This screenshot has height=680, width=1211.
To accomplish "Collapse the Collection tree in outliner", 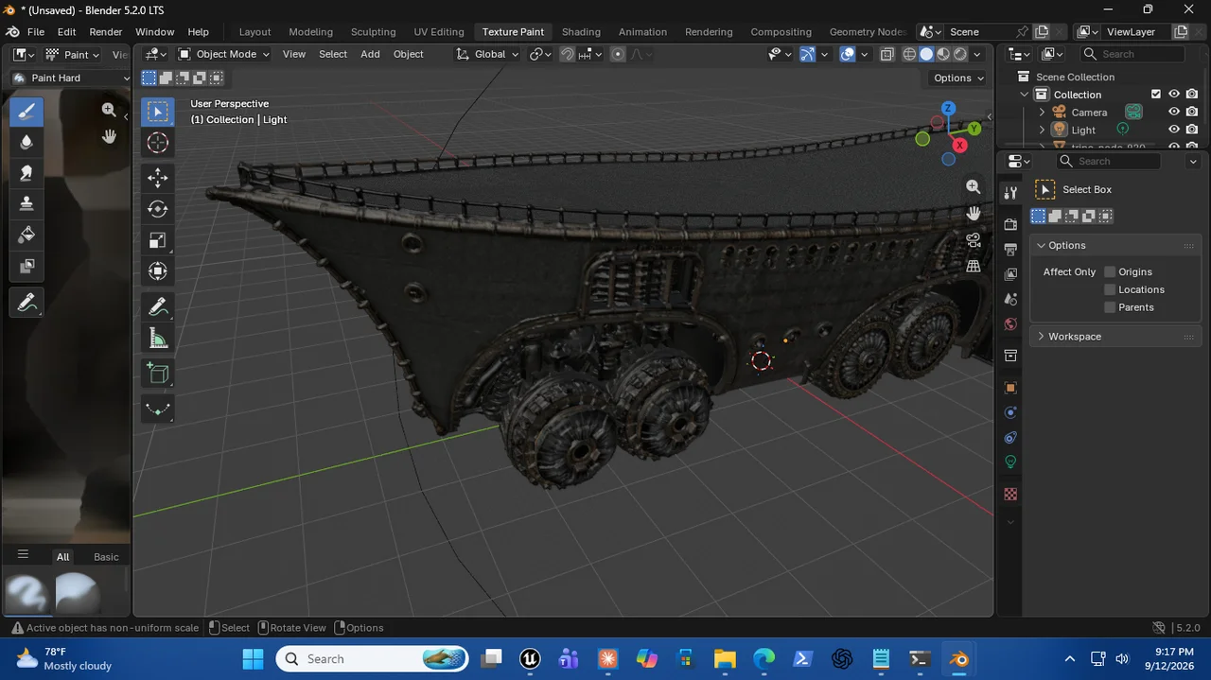I will point(1024,95).
